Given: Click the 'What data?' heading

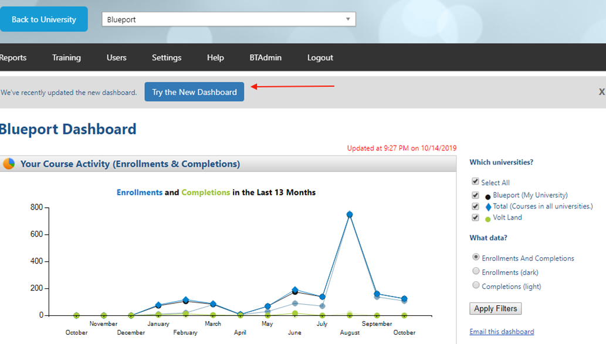Looking at the screenshot, I should tap(488, 238).
